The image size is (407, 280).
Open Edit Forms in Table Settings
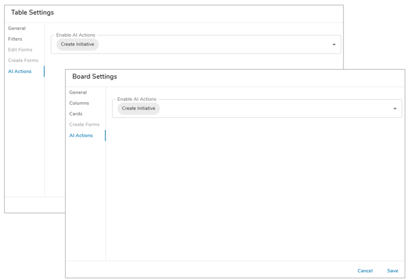[x=20, y=50]
